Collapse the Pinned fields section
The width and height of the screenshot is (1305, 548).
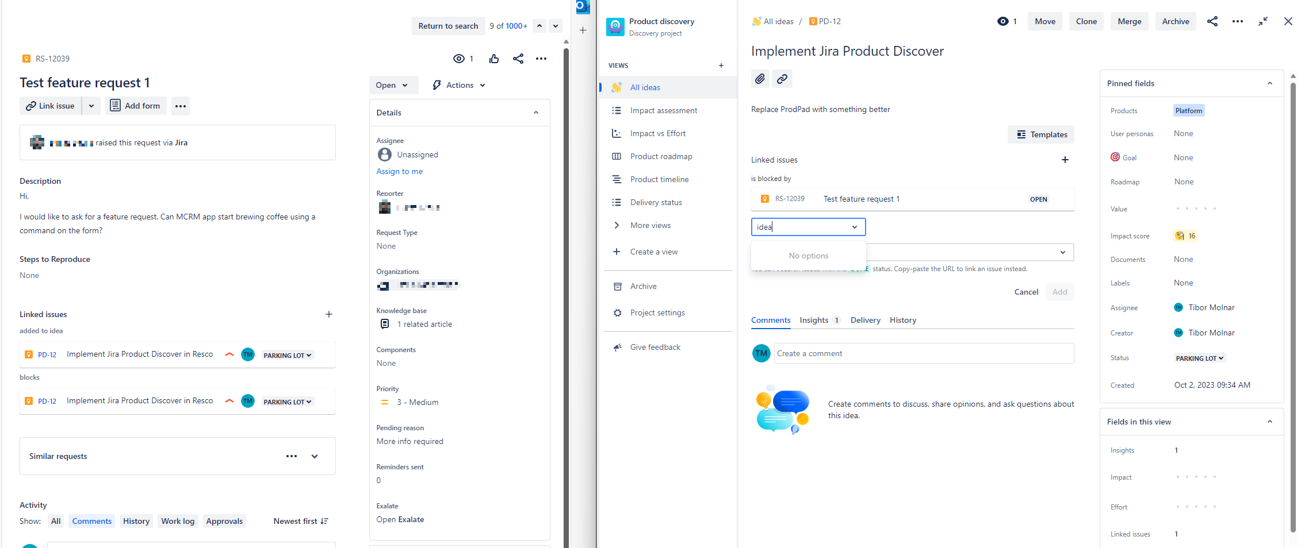(x=1270, y=83)
